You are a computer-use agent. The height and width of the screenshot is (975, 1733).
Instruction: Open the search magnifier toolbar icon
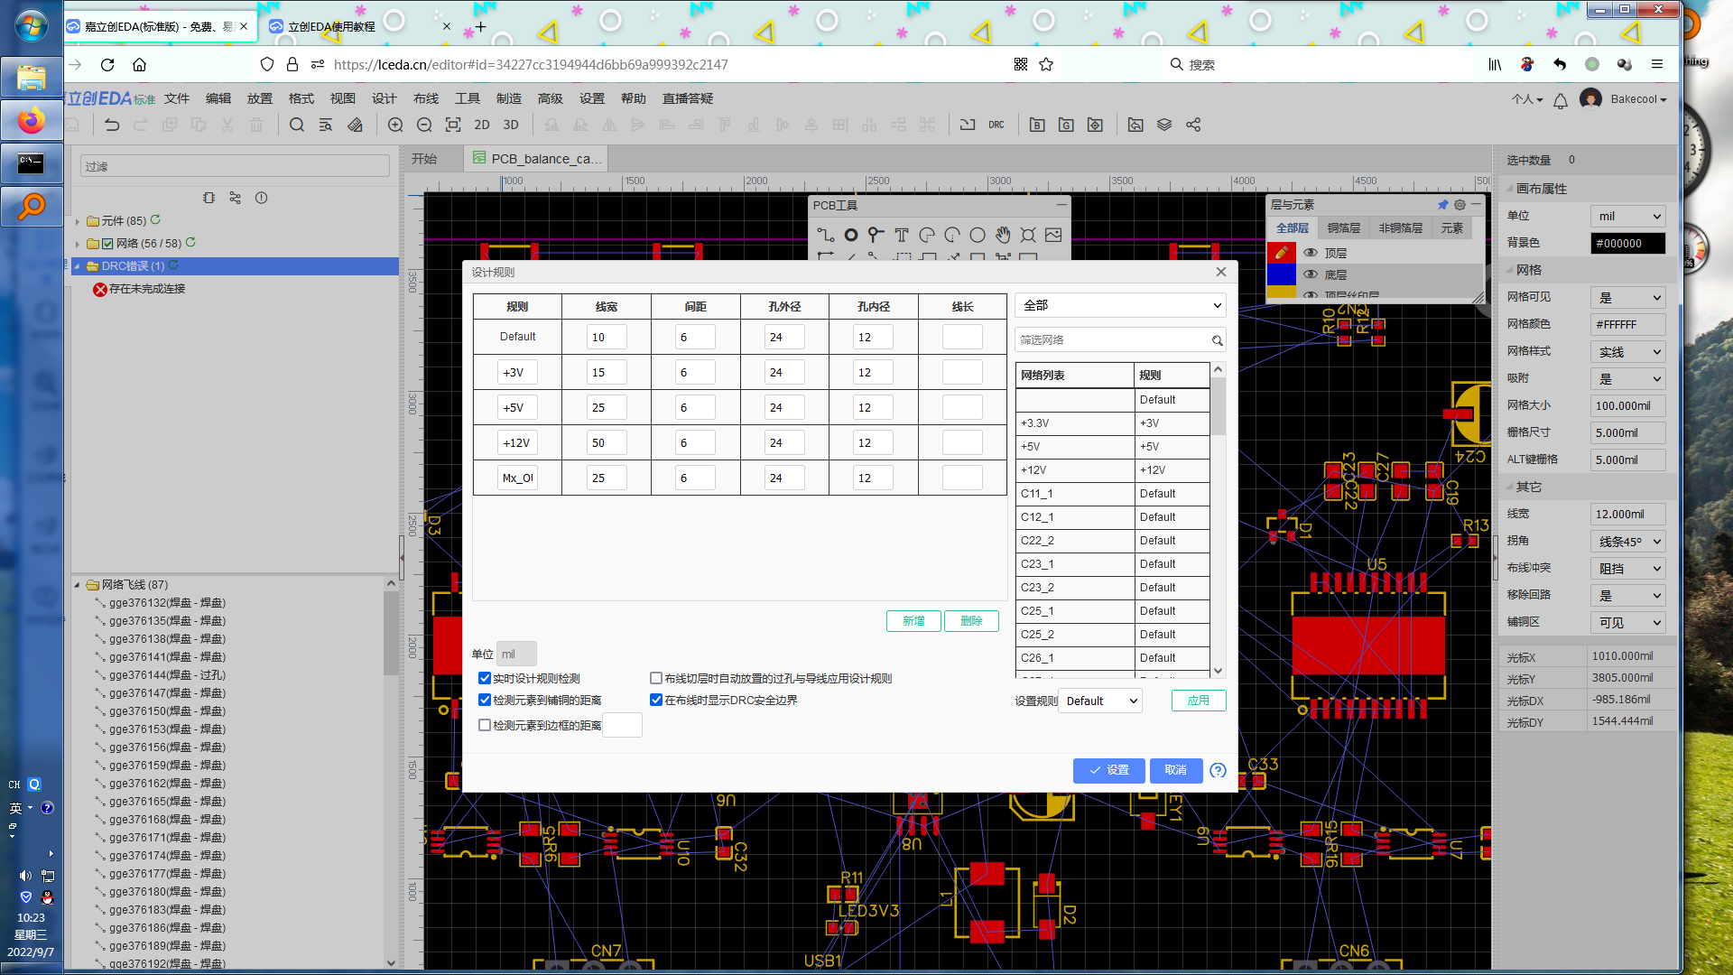pos(297,125)
